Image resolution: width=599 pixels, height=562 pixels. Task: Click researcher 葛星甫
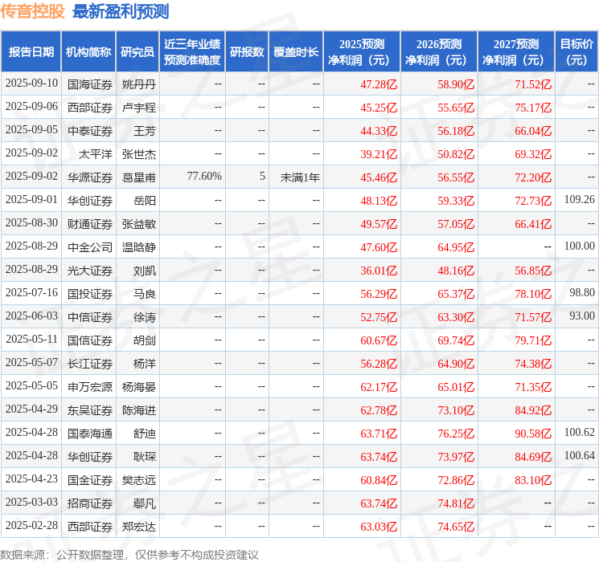138,177
